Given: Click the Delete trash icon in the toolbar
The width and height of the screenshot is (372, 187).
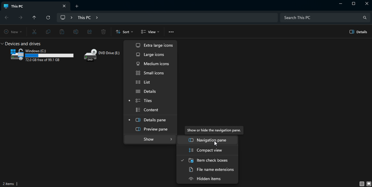Looking at the screenshot, I should [x=104, y=32].
